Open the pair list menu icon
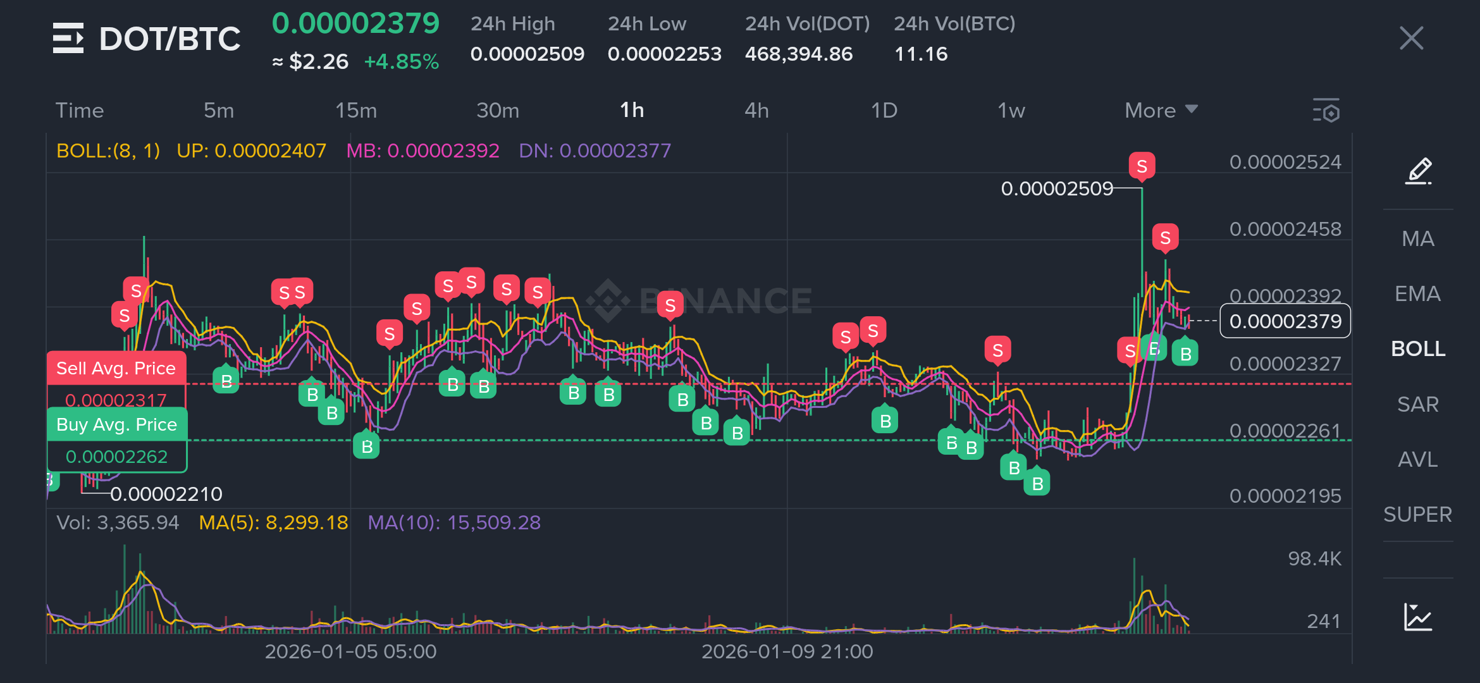 pos(68,38)
